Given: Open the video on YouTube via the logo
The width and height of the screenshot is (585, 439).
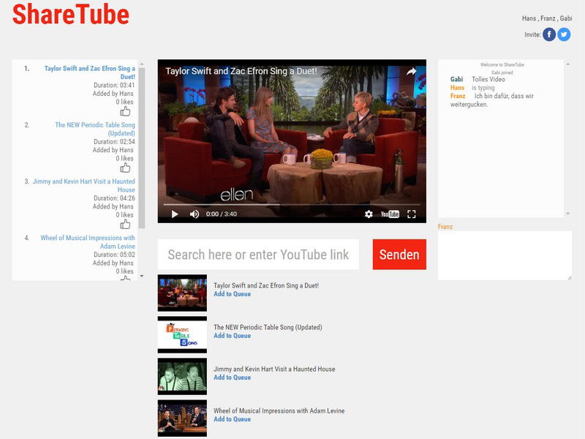Looking at the screenshot, I should coord(390,214).
